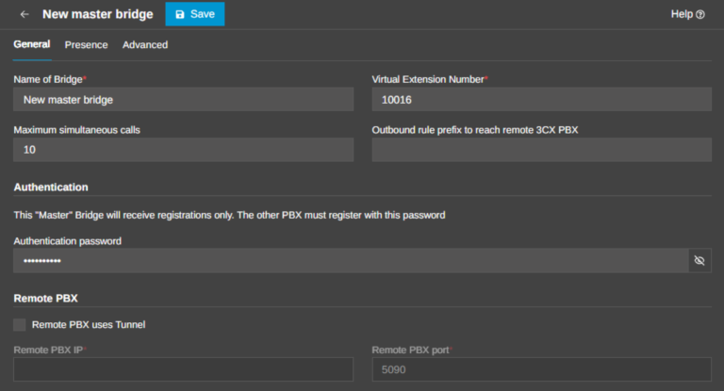
Task: Open the Presence tab
Action: 87,45
